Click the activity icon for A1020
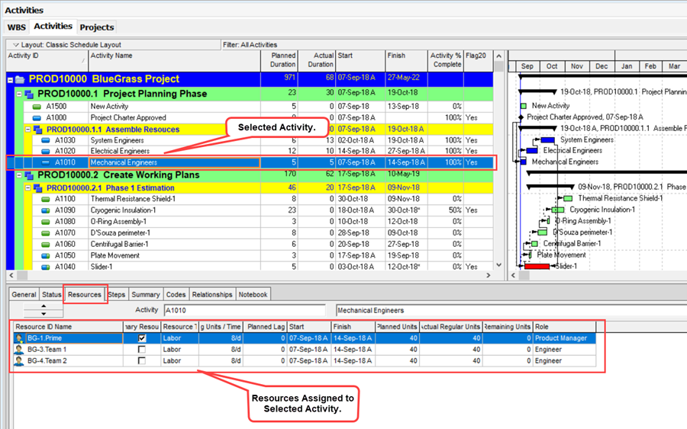 46,152
